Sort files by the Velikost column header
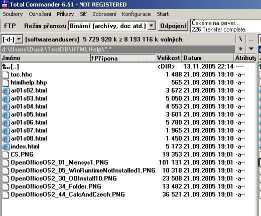This screenshot has height=216, width=261. [x=169, y=58]
